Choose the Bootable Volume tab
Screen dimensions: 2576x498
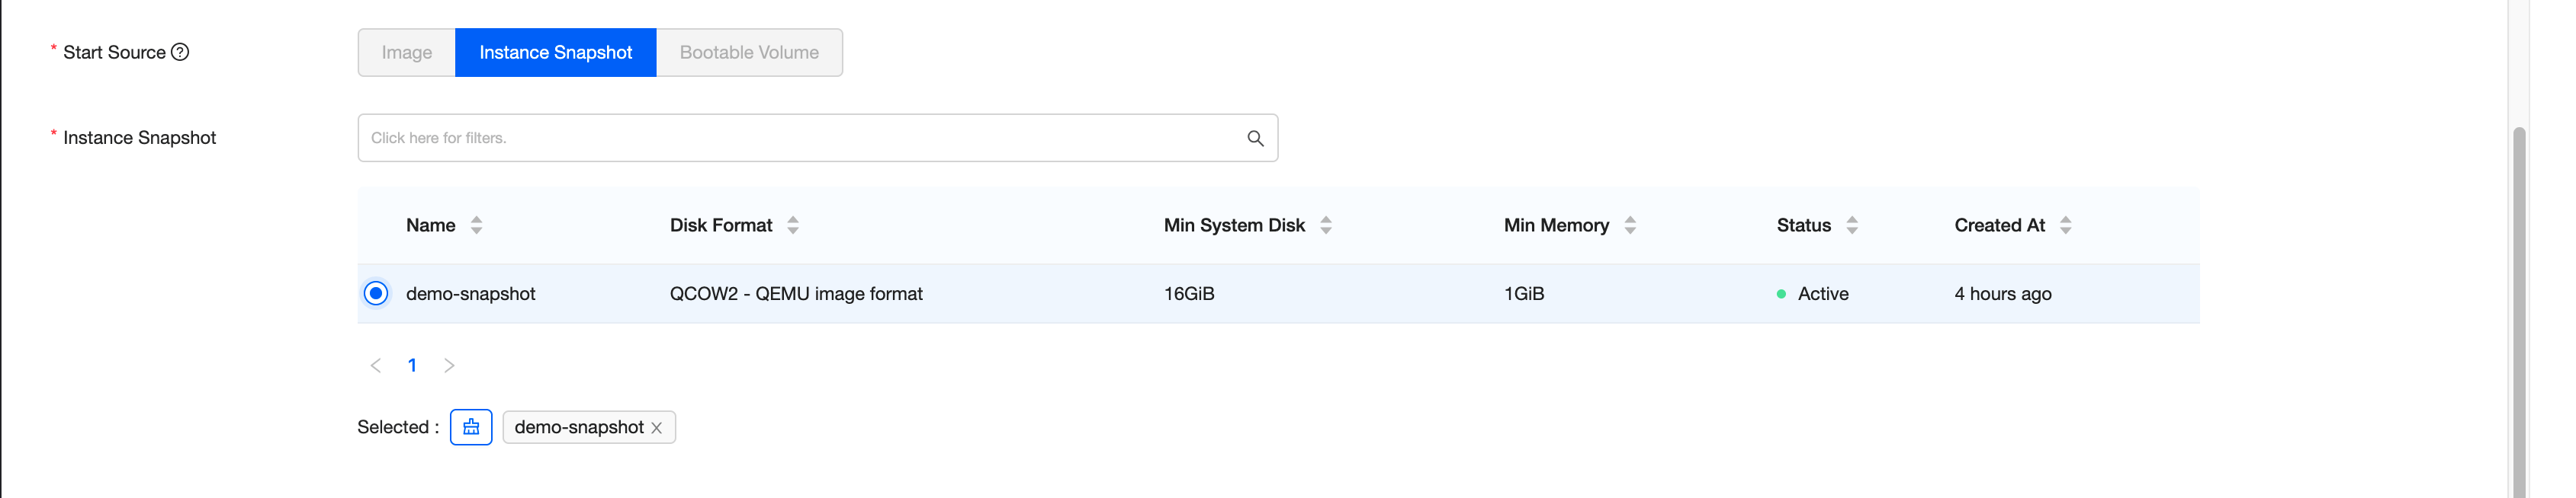coord(749,52)
